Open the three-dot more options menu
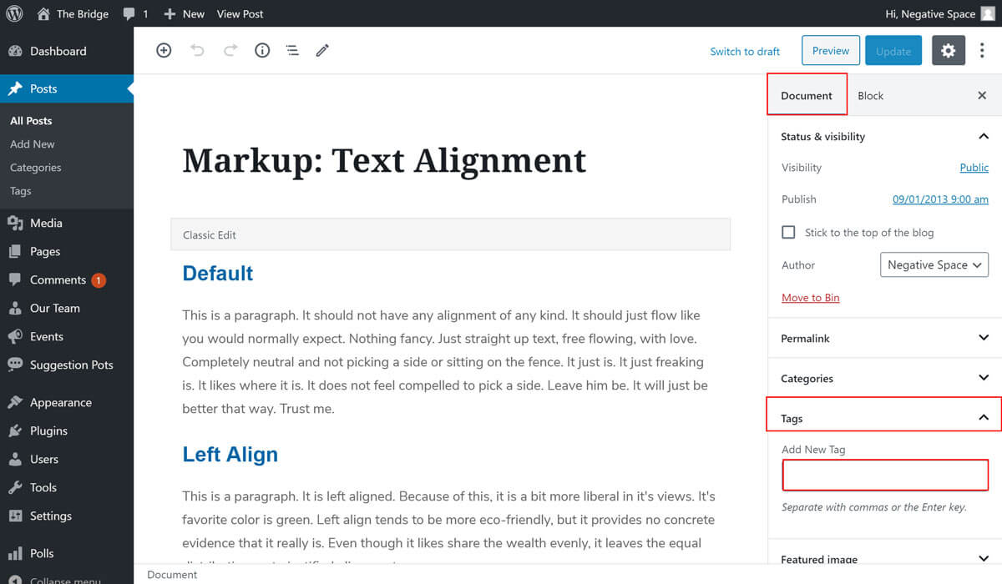1002x584 pixels. coord(982,51)
